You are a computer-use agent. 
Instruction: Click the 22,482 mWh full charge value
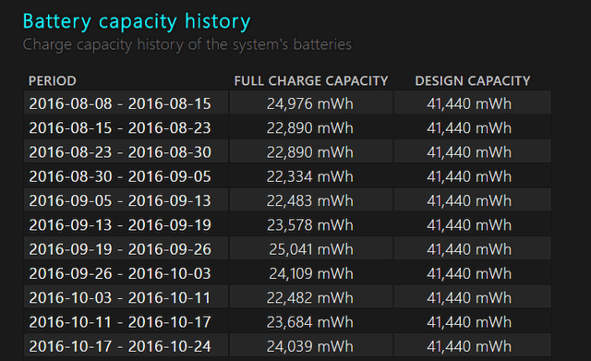[310, 297]
